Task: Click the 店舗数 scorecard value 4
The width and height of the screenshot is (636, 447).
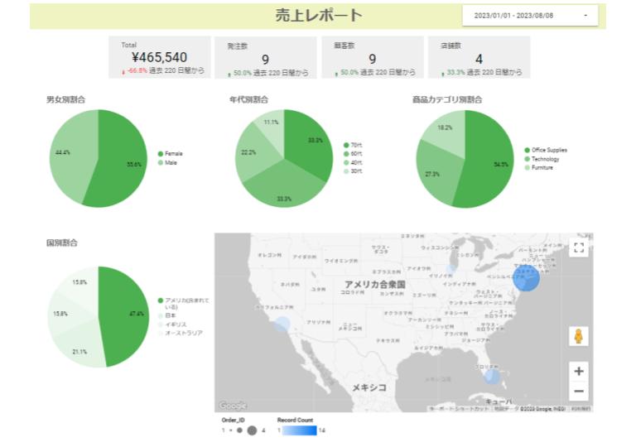Action: pos(479,60)
